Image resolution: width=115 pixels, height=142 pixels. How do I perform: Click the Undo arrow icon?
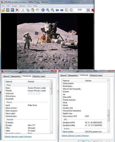pyautogui.click(x=37, y=10)
